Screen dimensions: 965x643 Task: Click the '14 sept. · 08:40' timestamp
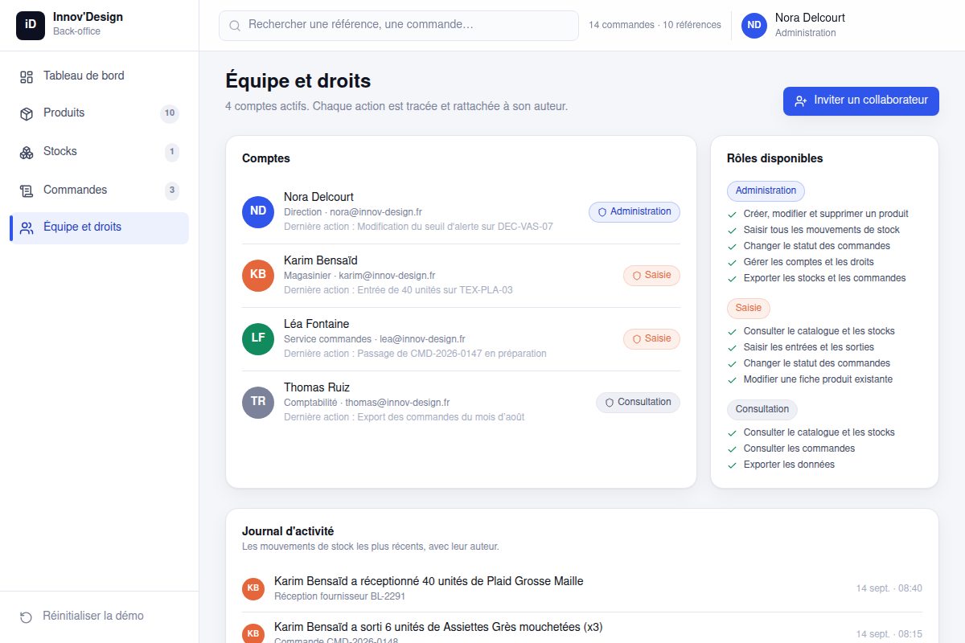889,588
